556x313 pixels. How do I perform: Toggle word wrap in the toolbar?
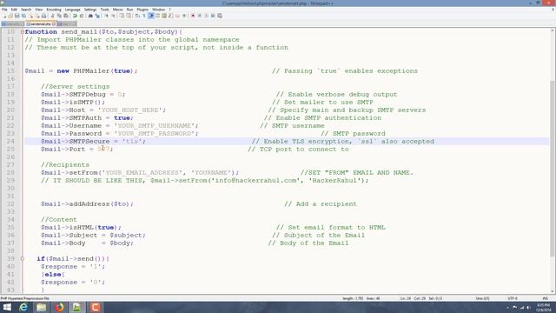(x=137, y=16)
